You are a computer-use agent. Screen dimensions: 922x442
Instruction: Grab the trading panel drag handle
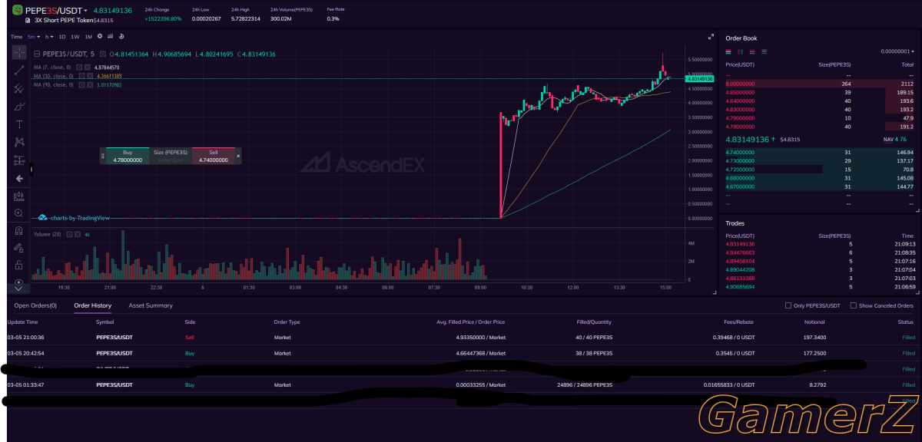pyautogui.click(x=102, y=156)
